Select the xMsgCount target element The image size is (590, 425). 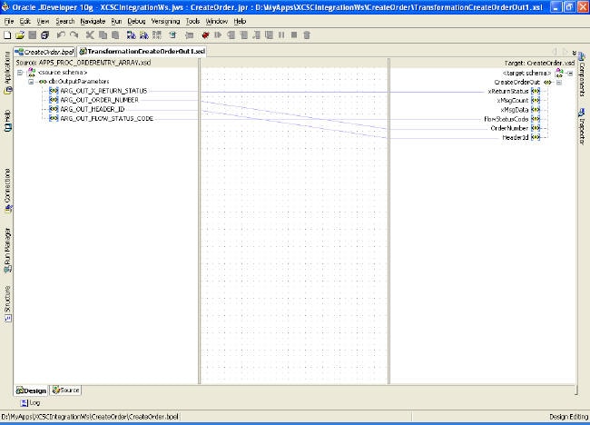click(x=514, y=100)
